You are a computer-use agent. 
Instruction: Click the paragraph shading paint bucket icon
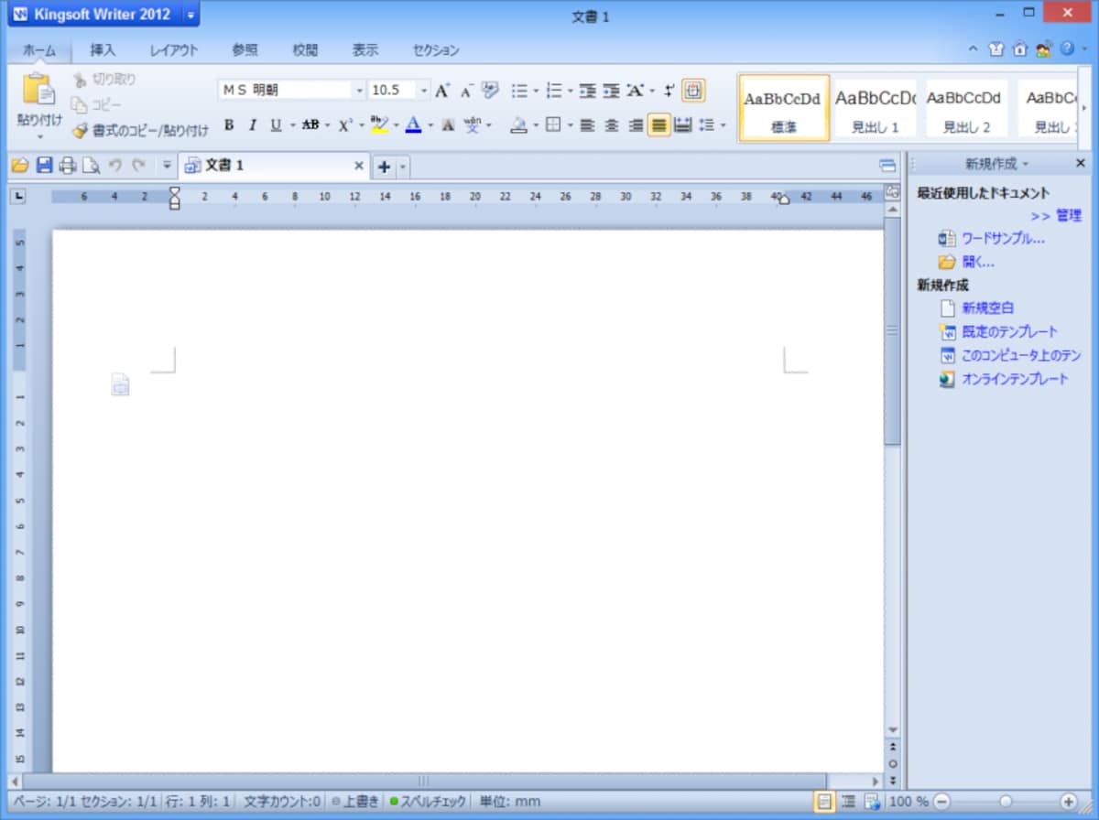click(x=519, y=124)
